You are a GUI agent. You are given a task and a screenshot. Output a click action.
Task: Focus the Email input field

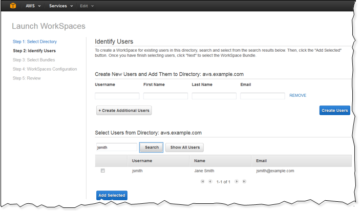pos(263,96)
